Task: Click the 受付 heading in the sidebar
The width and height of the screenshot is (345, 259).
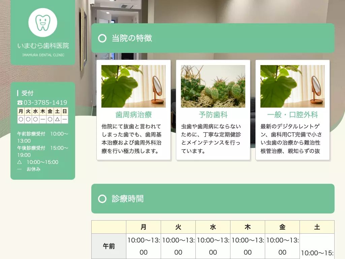Action: [x=27, y=93]
